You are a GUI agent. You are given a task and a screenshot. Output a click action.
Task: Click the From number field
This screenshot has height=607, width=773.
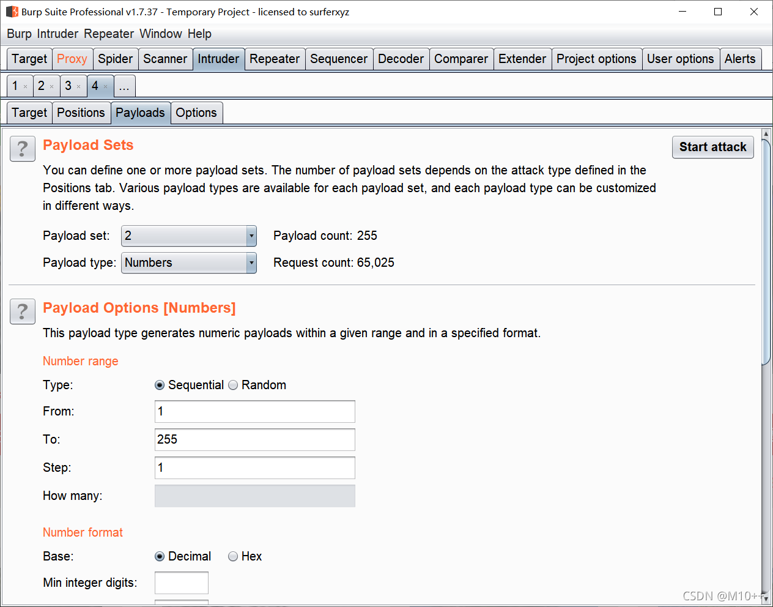click(255, 411)
